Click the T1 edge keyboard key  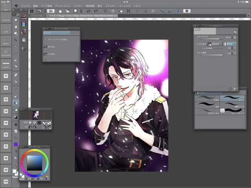pos(6,76)
